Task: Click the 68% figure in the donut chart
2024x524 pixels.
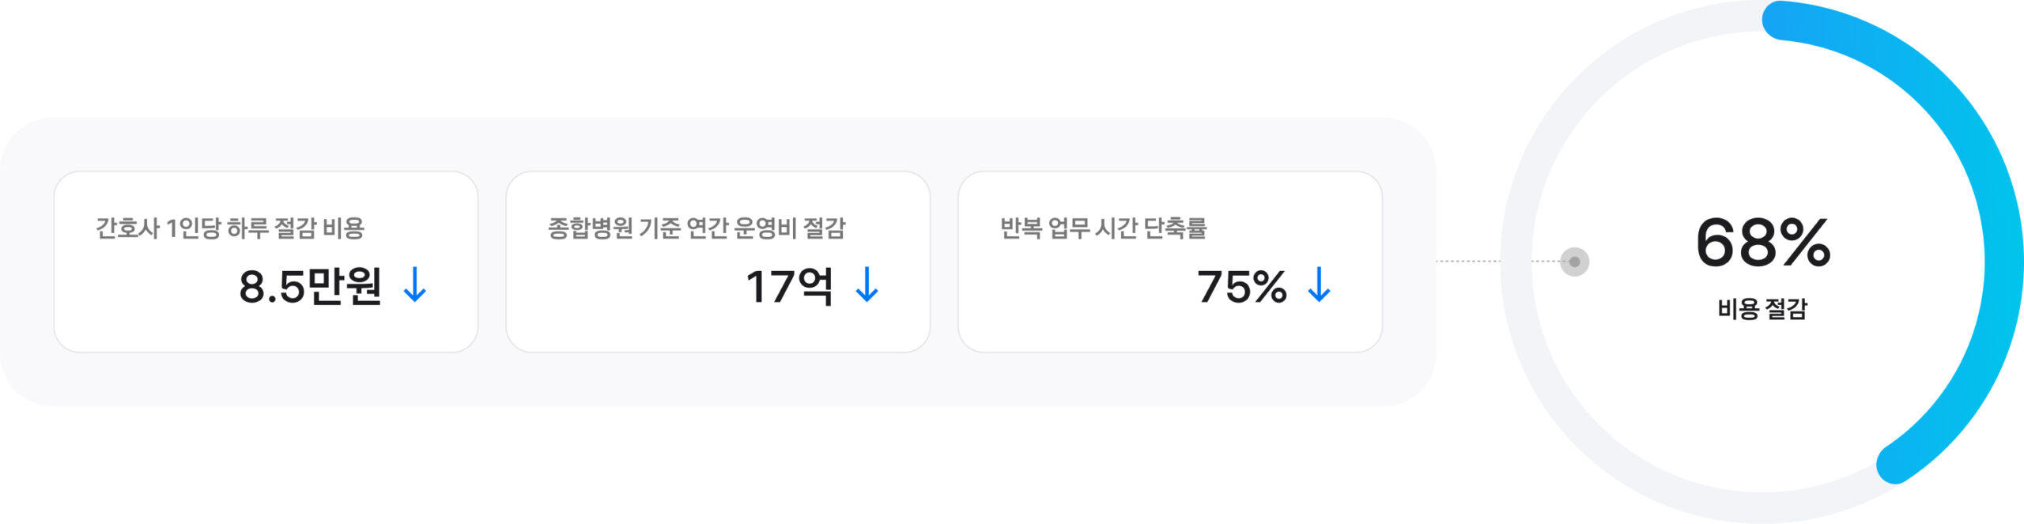Action: point(1762,243)
